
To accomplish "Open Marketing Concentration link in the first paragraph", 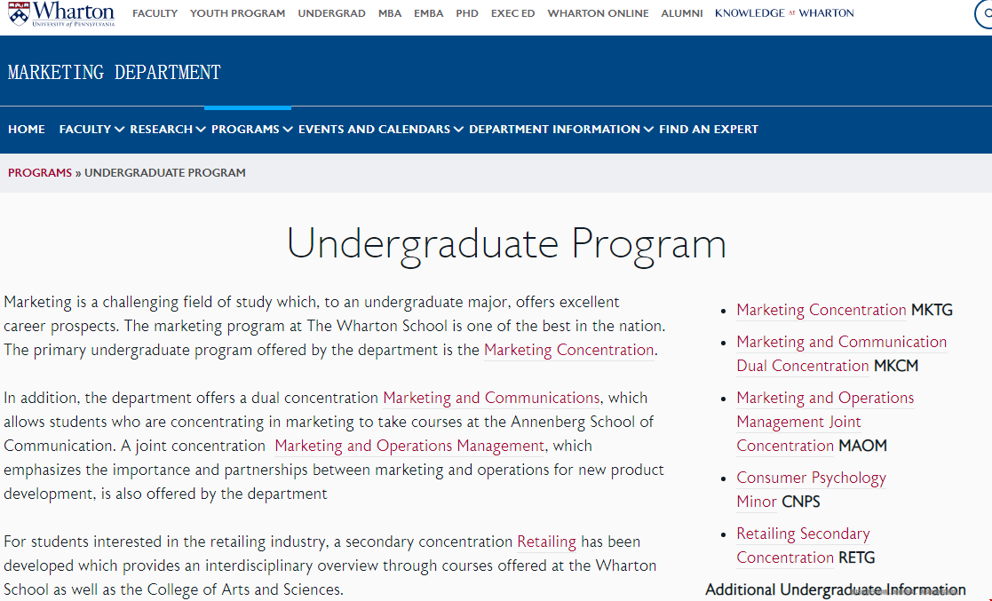I will pyautogui.click(x=568, y=350).
